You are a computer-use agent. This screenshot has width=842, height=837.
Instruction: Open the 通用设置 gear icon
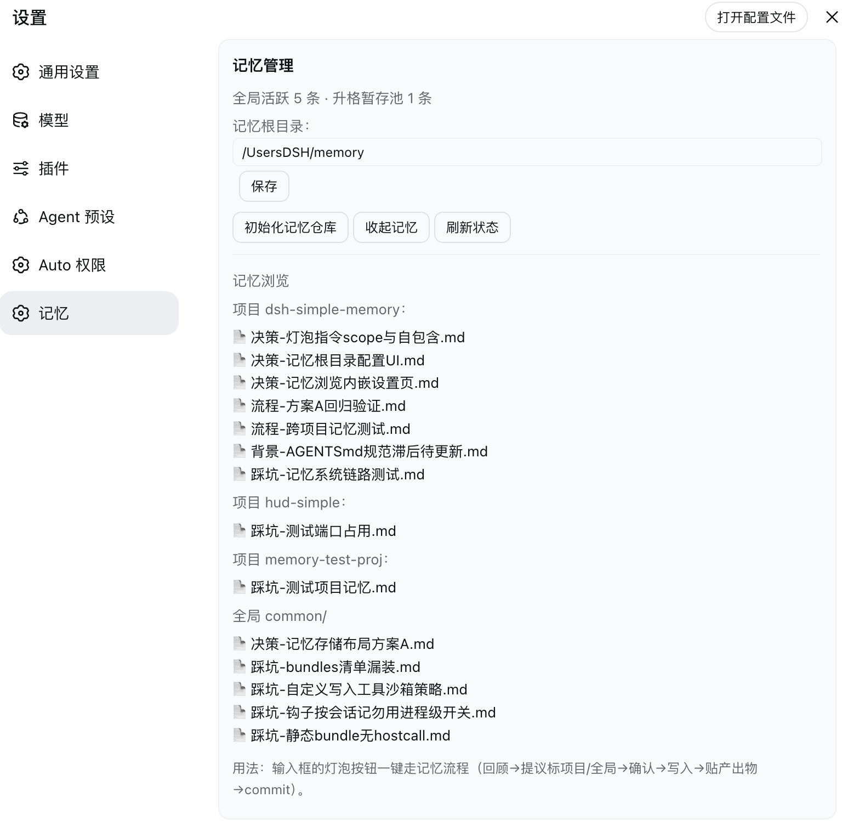tap(21, 72)
